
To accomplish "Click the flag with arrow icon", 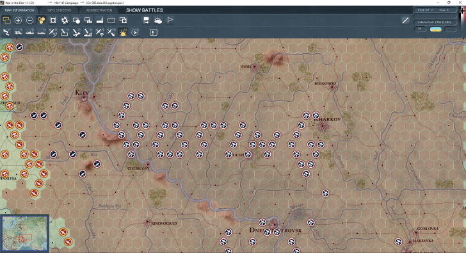I will (146, 20).
